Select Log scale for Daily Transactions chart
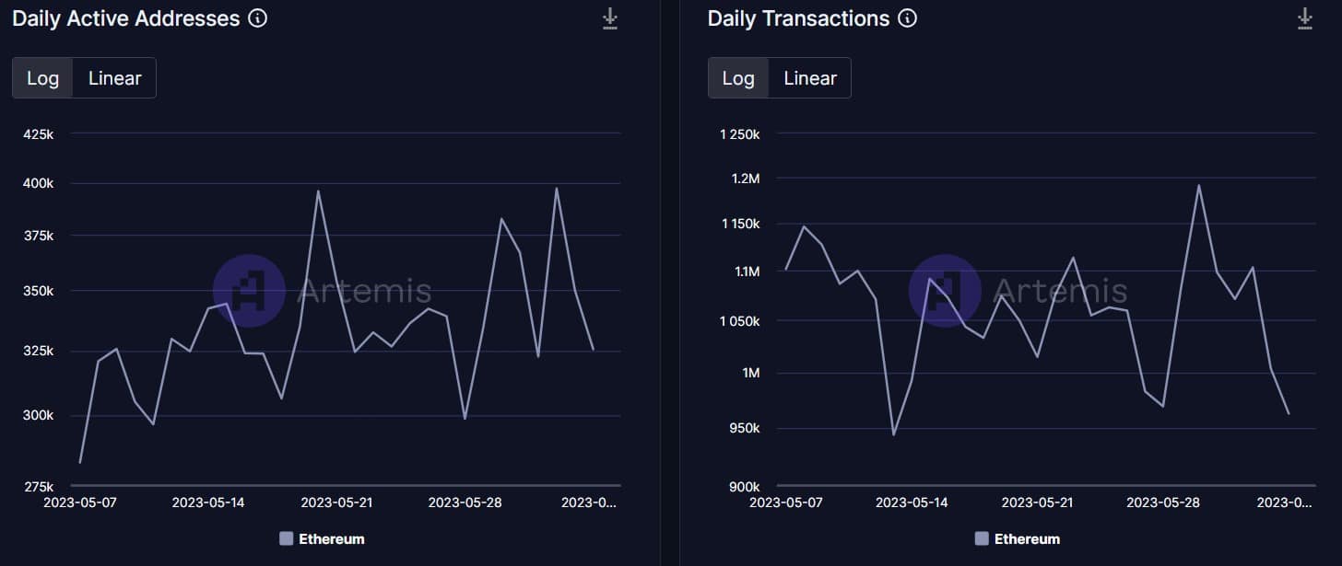Viewport: 1342px width, 566px height. click(738, 78)
